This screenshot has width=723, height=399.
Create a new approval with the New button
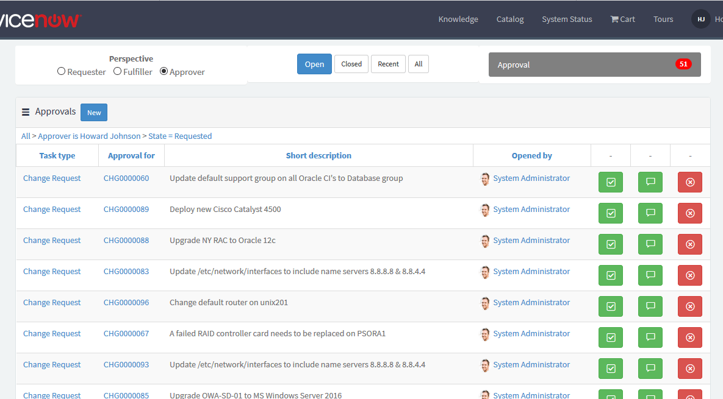coord(93,112)
